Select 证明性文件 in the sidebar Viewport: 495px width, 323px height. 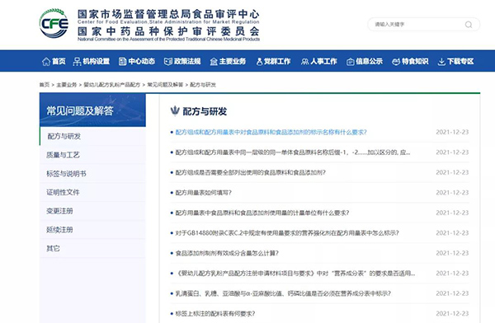[x=92, y=192]
